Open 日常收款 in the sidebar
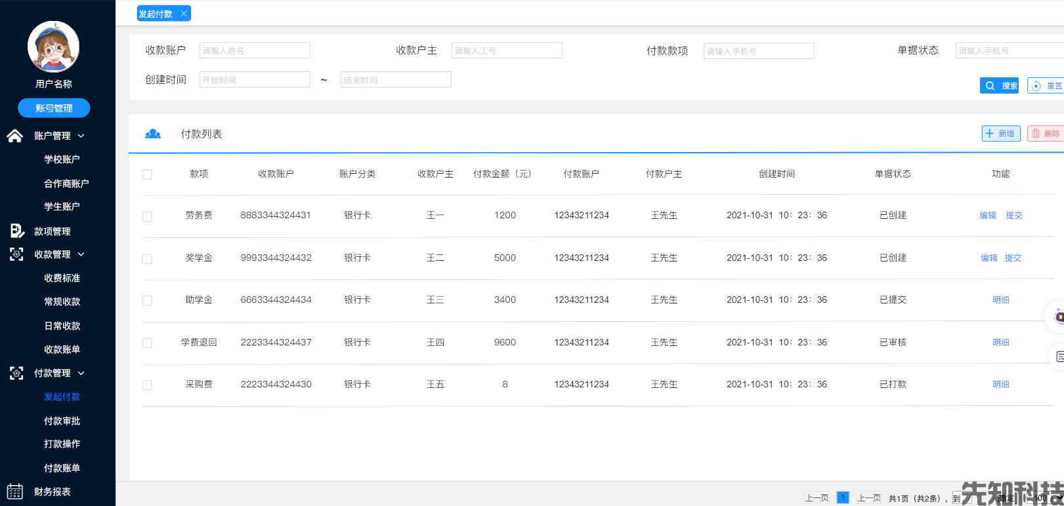Screen dimensions: 1064x506 [x=62, y=326]
